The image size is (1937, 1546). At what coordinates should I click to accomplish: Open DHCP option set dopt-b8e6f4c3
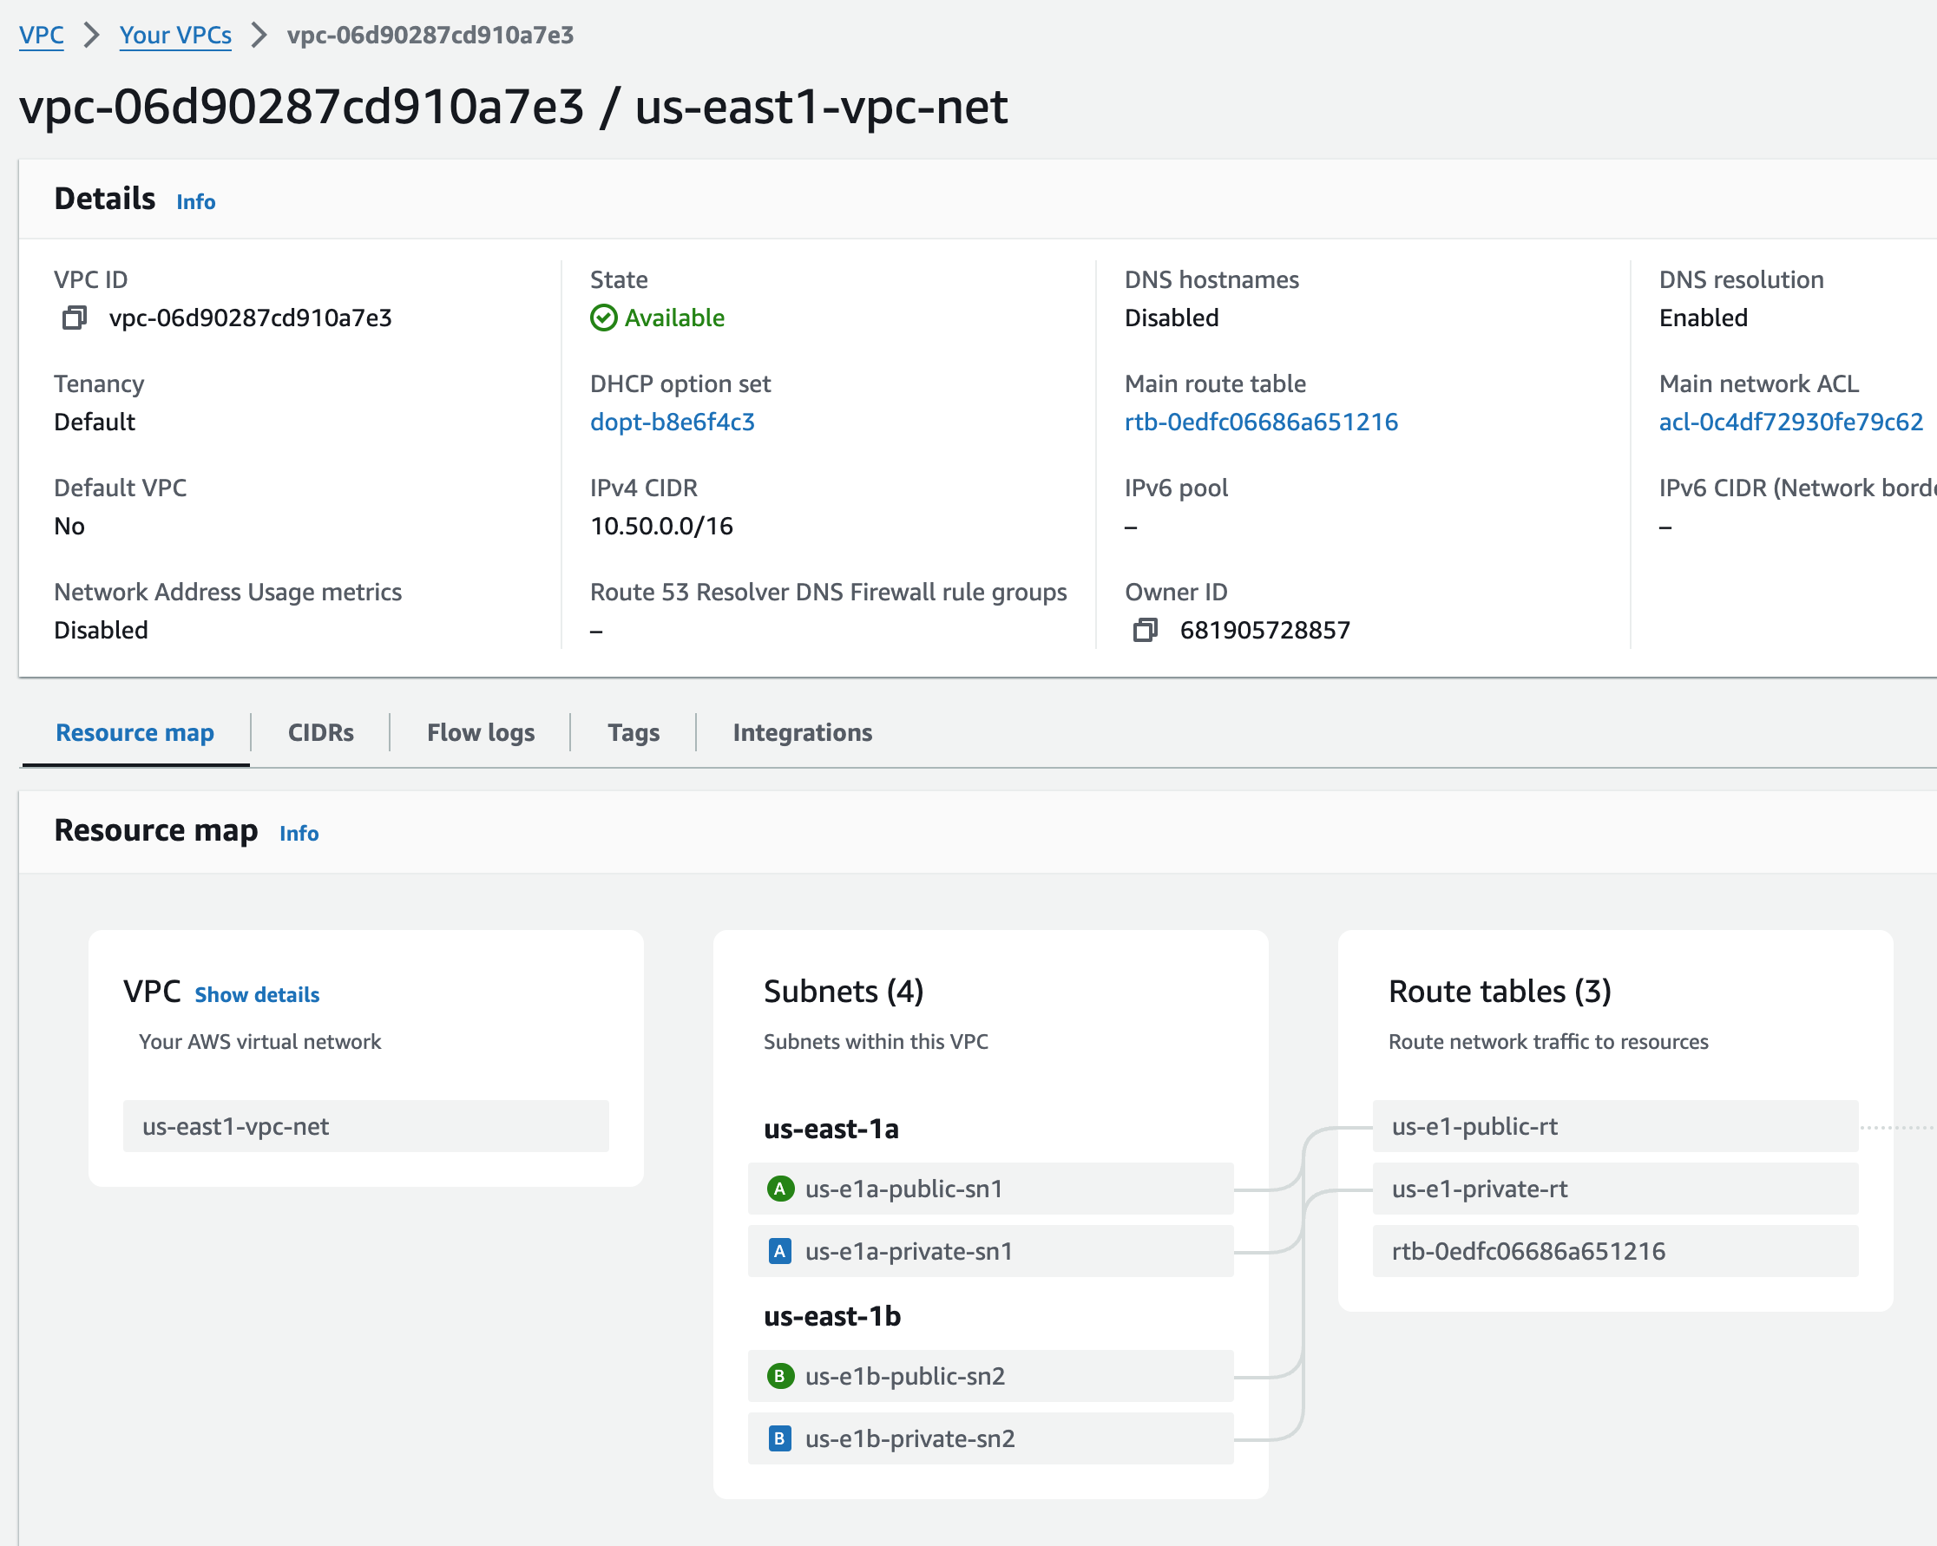tap(672, 423)
